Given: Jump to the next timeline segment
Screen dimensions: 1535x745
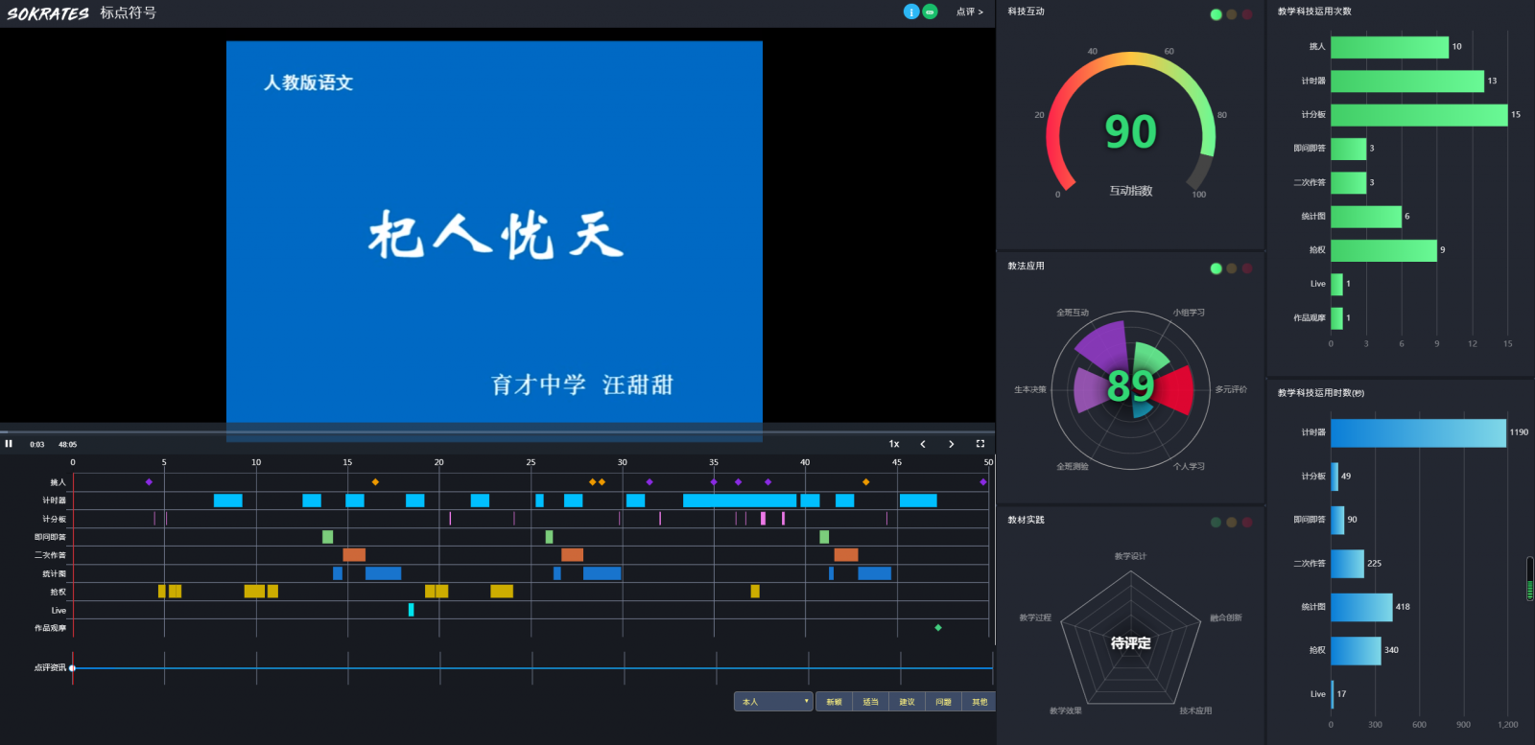Looking at the screenshot, I should 951,444.
